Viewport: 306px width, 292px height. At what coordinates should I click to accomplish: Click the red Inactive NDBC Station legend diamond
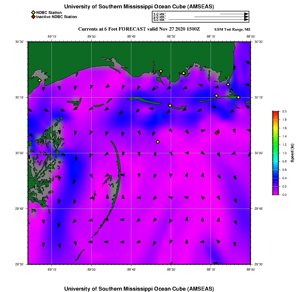pos(33,17)
